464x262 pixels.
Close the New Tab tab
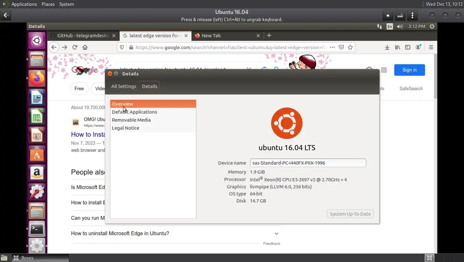click(x=258, y=35)
